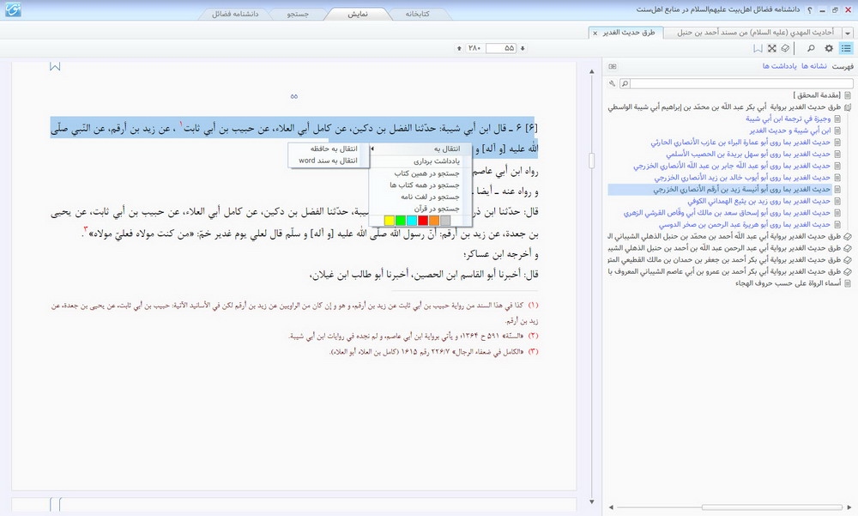Switch to the جستجو tab
This screenshot has width=858, height=516.
point(299,14)
